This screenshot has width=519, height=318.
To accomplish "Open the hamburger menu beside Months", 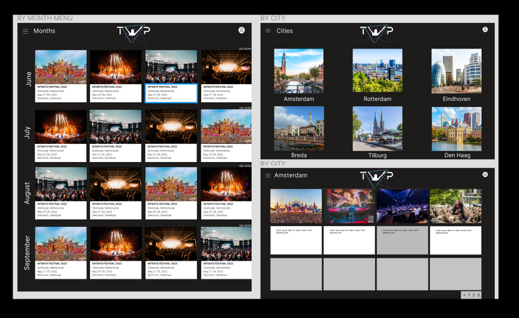I will point(25,31).
